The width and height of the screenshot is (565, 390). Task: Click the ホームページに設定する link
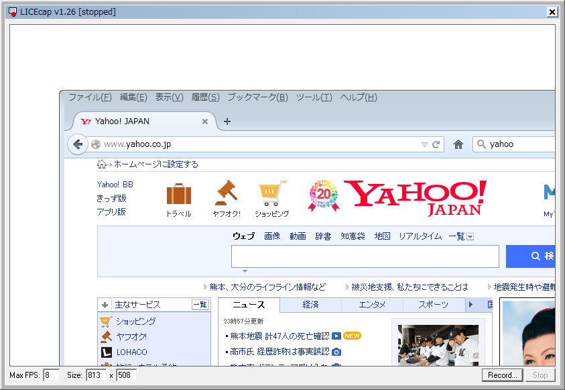[156, 164]
